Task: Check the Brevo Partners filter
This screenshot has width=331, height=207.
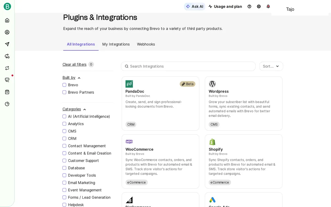Action: [64, 92]
